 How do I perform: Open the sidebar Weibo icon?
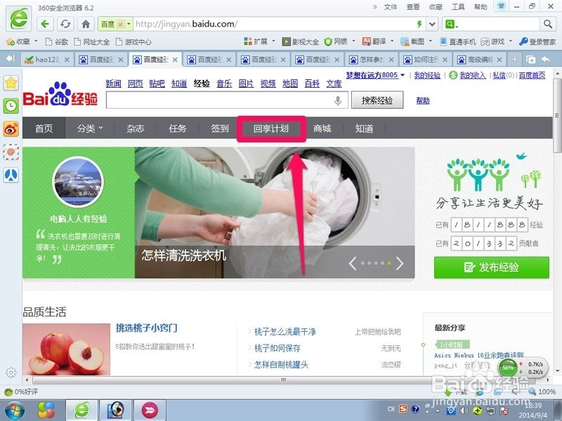(x=11, y=129)
